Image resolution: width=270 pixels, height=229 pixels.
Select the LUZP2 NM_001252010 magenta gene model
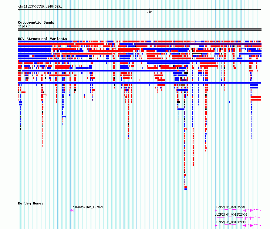pos(238,211)
